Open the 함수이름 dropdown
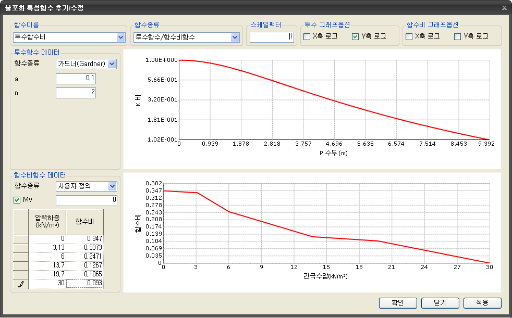Viewport: 512px width, 318px height. click(121, 37)
